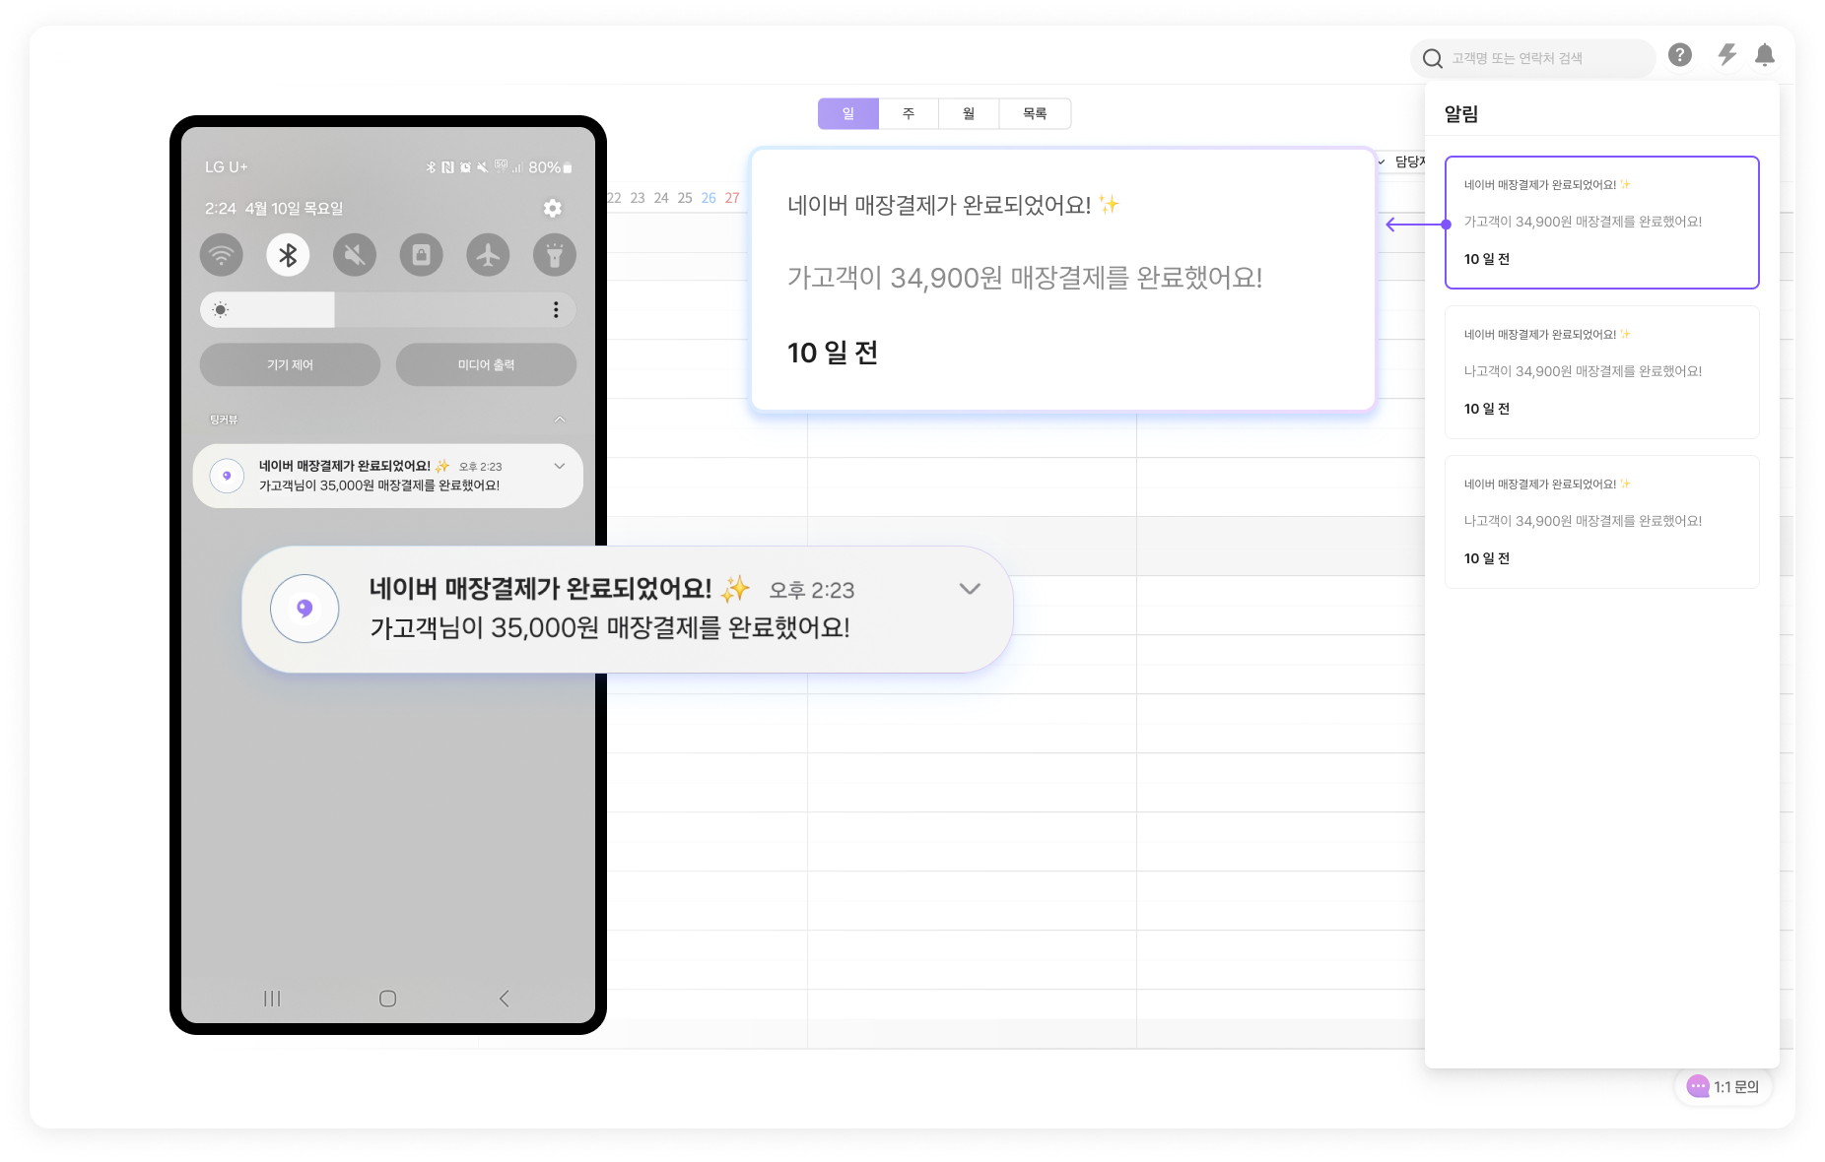
Task: Toggle the flashlight on the phone
Action: click(x=555, y=255)
